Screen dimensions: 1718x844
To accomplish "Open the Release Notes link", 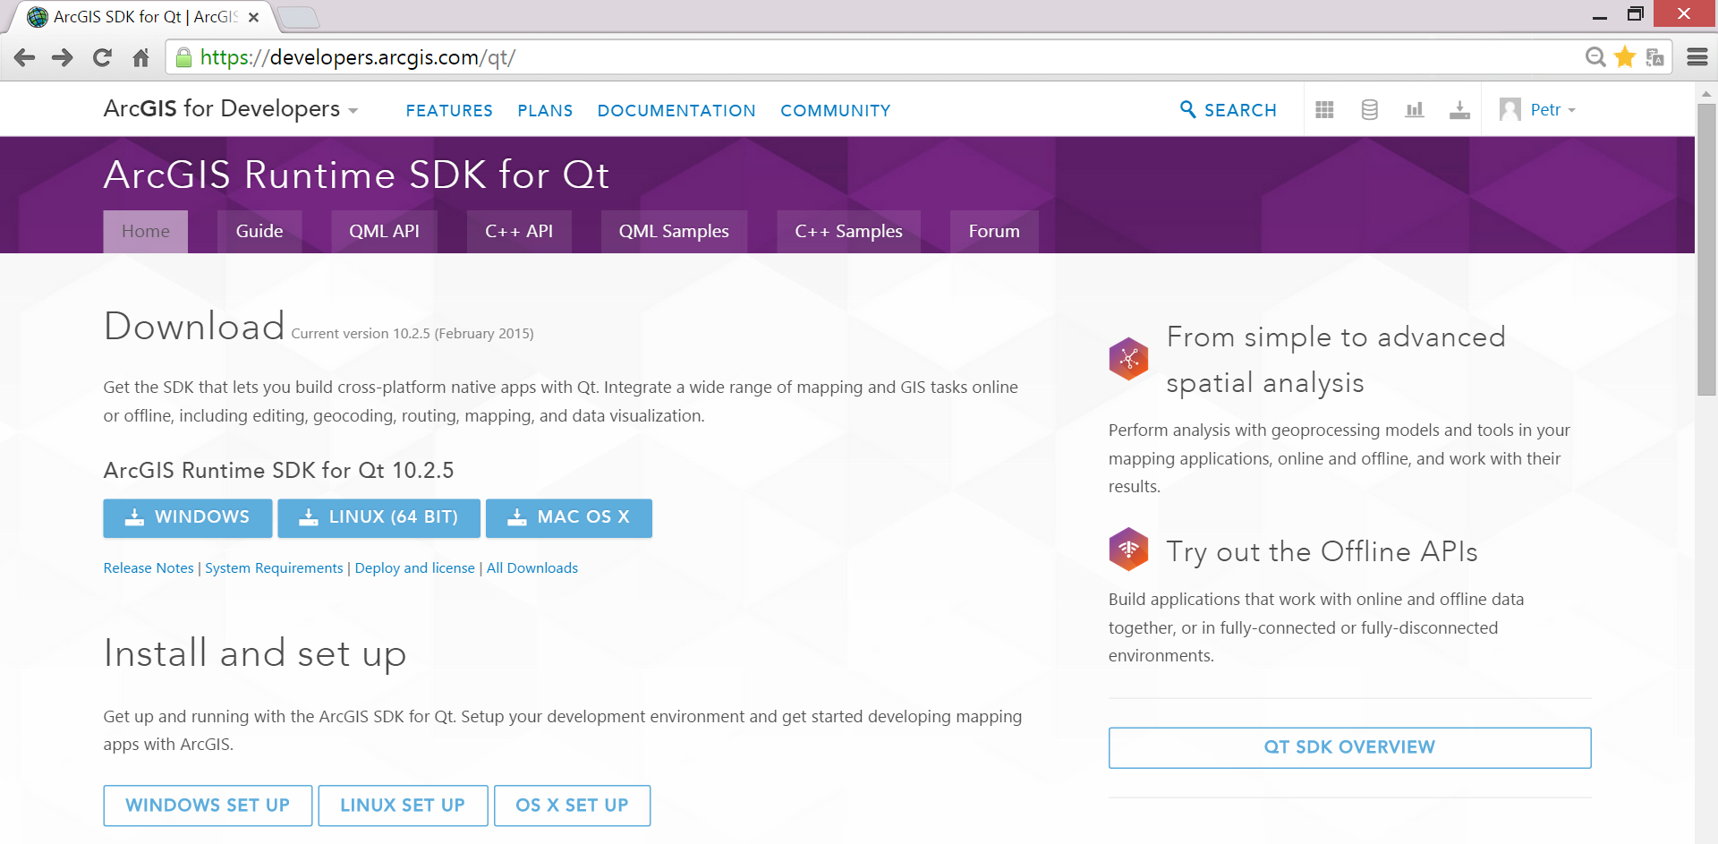I will (x=149, y=568).
